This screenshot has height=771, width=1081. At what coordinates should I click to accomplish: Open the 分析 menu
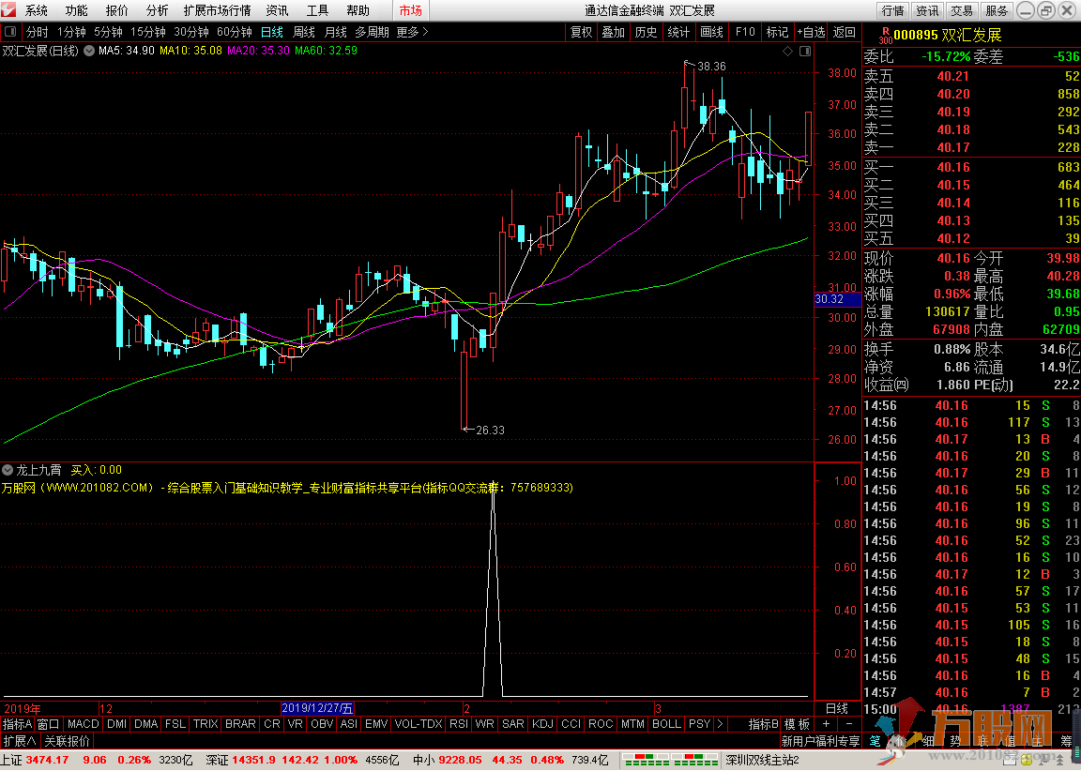point(158,10)
